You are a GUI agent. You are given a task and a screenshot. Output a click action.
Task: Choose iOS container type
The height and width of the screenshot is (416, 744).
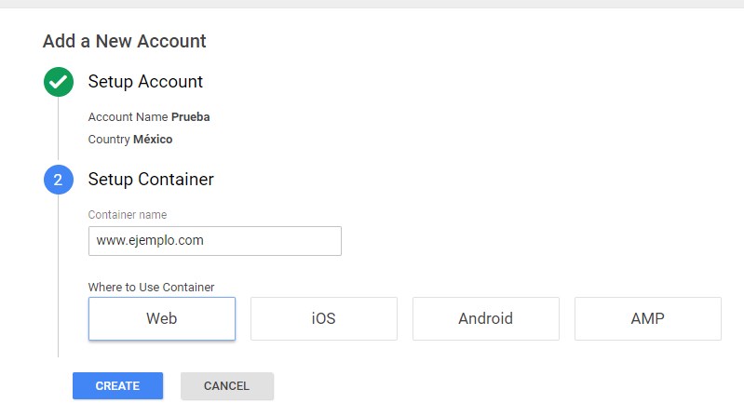(324, 318)
